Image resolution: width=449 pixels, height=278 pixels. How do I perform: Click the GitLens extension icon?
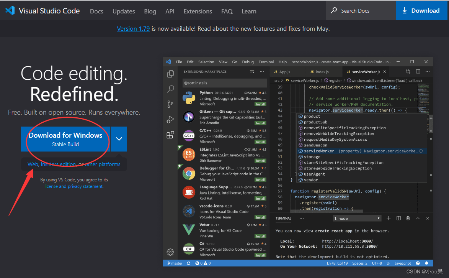click(x=189, y=117)
